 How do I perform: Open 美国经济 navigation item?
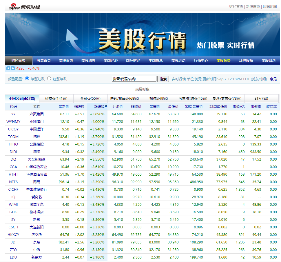(111, 61)
